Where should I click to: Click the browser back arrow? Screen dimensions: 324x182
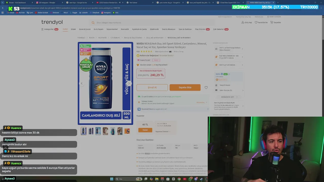3,8
